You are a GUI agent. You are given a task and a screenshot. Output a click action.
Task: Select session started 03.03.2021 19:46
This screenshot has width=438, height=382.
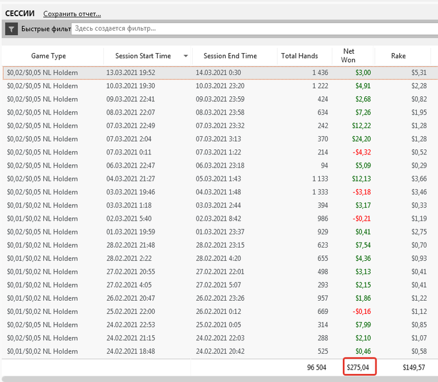(220, 193)
